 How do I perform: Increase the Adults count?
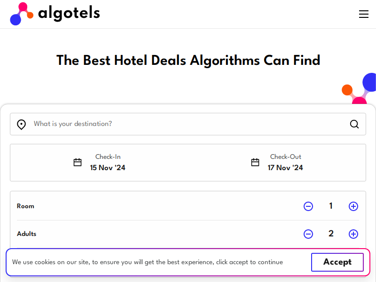[353, 234]
